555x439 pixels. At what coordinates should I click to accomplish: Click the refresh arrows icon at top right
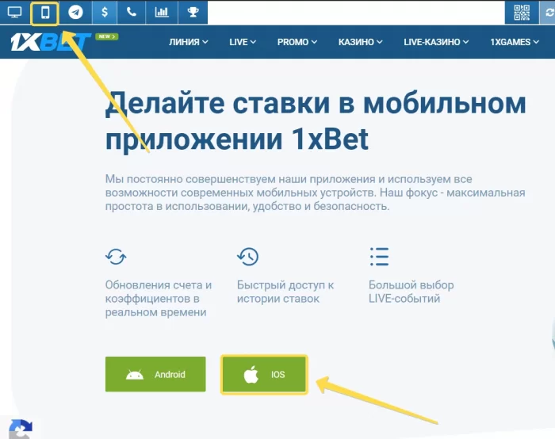point(548,13)
